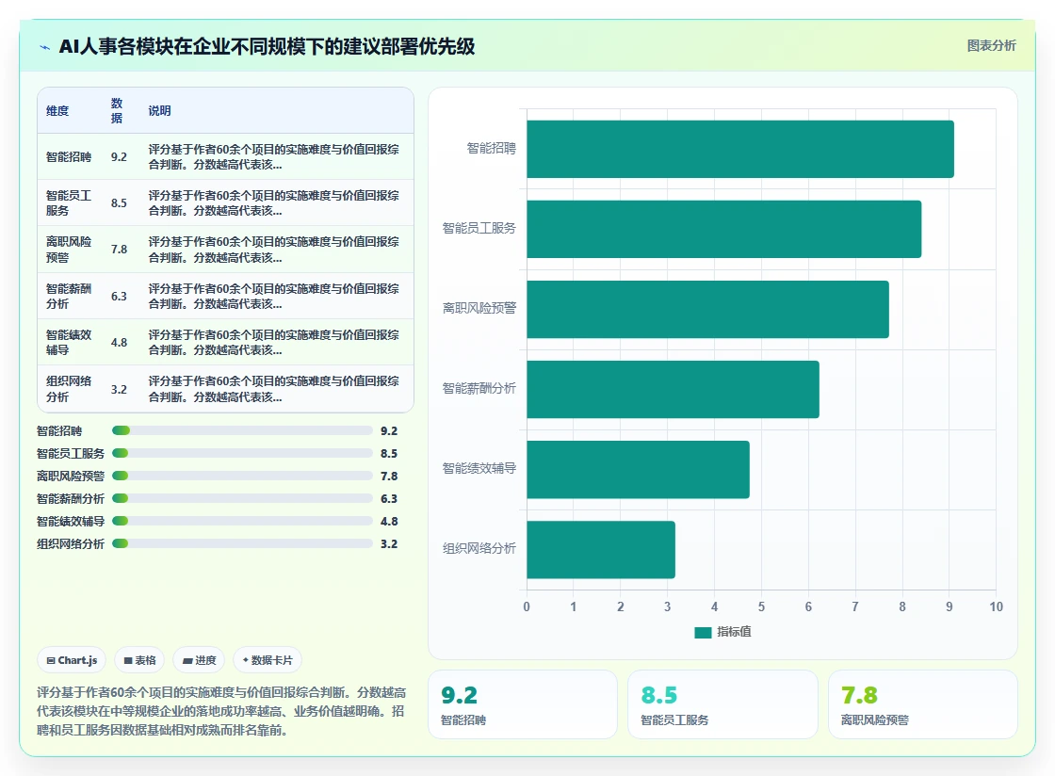Click the 0 tick on the x-axis

[x=527, y=606]
